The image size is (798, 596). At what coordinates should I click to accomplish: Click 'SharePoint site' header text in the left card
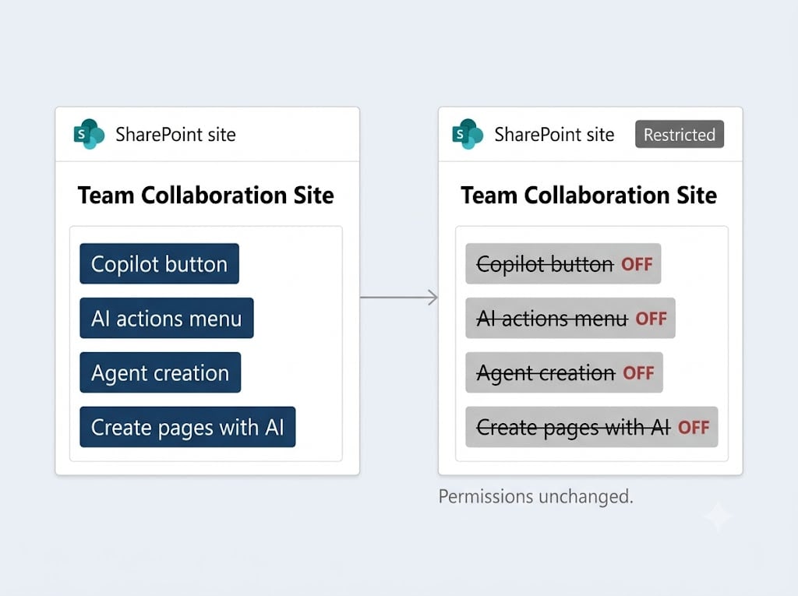pos(175,135)
